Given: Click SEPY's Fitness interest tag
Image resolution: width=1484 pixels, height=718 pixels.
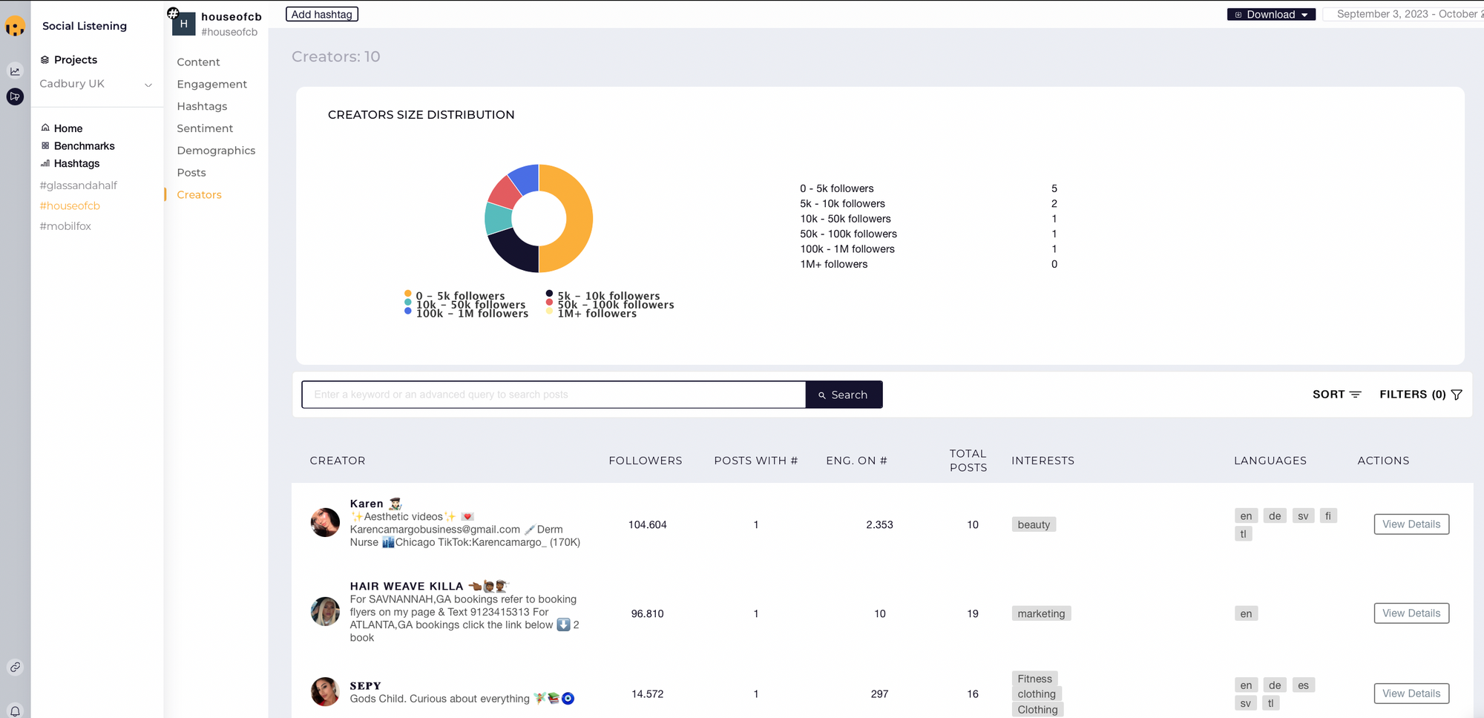Looking at the screenshot, I should 1034,679.
